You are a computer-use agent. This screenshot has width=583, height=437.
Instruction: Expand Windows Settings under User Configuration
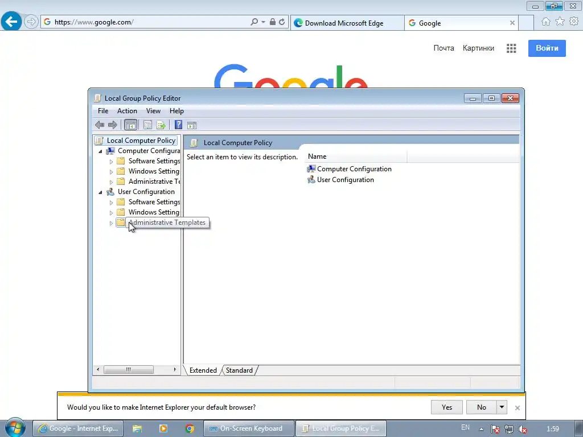(x=111, y=213)
